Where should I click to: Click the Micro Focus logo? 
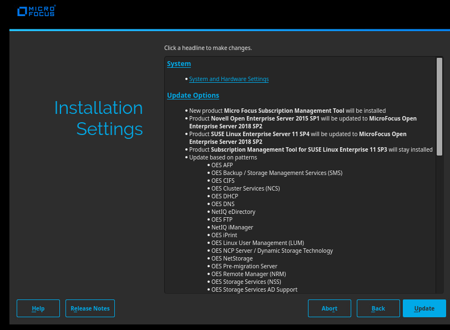(36, 11)
